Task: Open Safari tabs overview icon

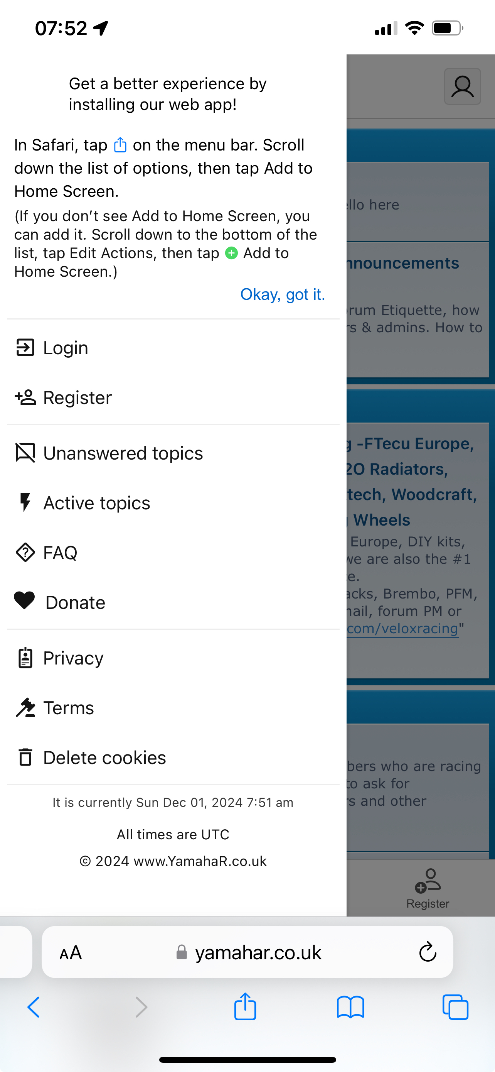Action: click(x=456, y=1007)
